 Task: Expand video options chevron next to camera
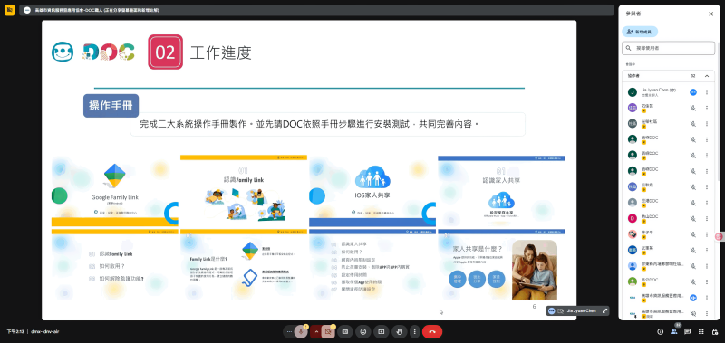[x=316, y=331]
